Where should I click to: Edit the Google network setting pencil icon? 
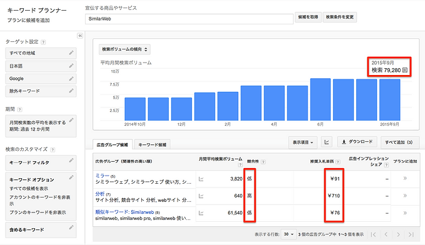coord(71,79)
